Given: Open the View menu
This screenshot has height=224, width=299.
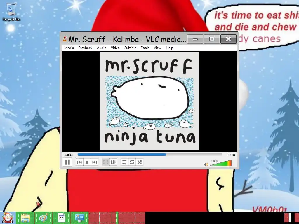Looking at the screenshot, I should (157, 48).
